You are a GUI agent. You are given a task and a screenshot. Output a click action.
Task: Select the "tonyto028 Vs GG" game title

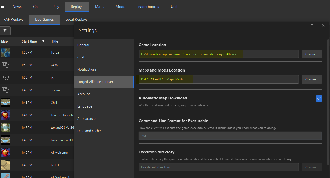coord(62,128)
